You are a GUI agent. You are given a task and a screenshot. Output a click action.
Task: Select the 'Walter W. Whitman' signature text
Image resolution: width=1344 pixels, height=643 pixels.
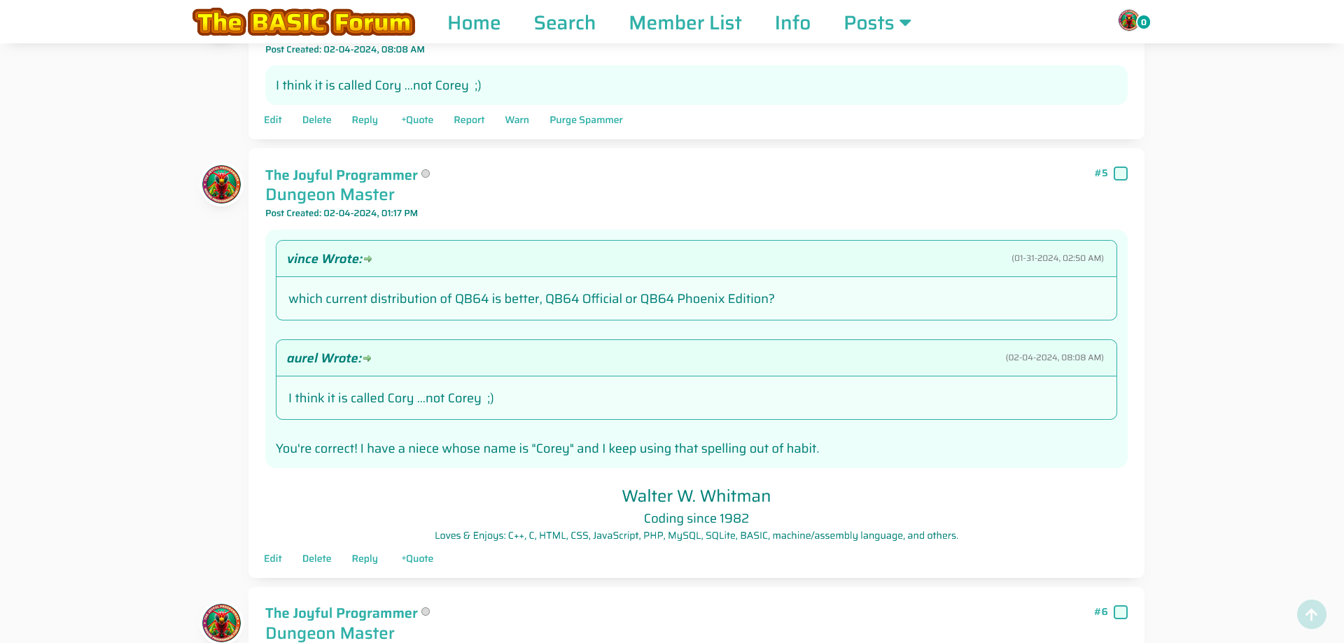coord(696,496)
